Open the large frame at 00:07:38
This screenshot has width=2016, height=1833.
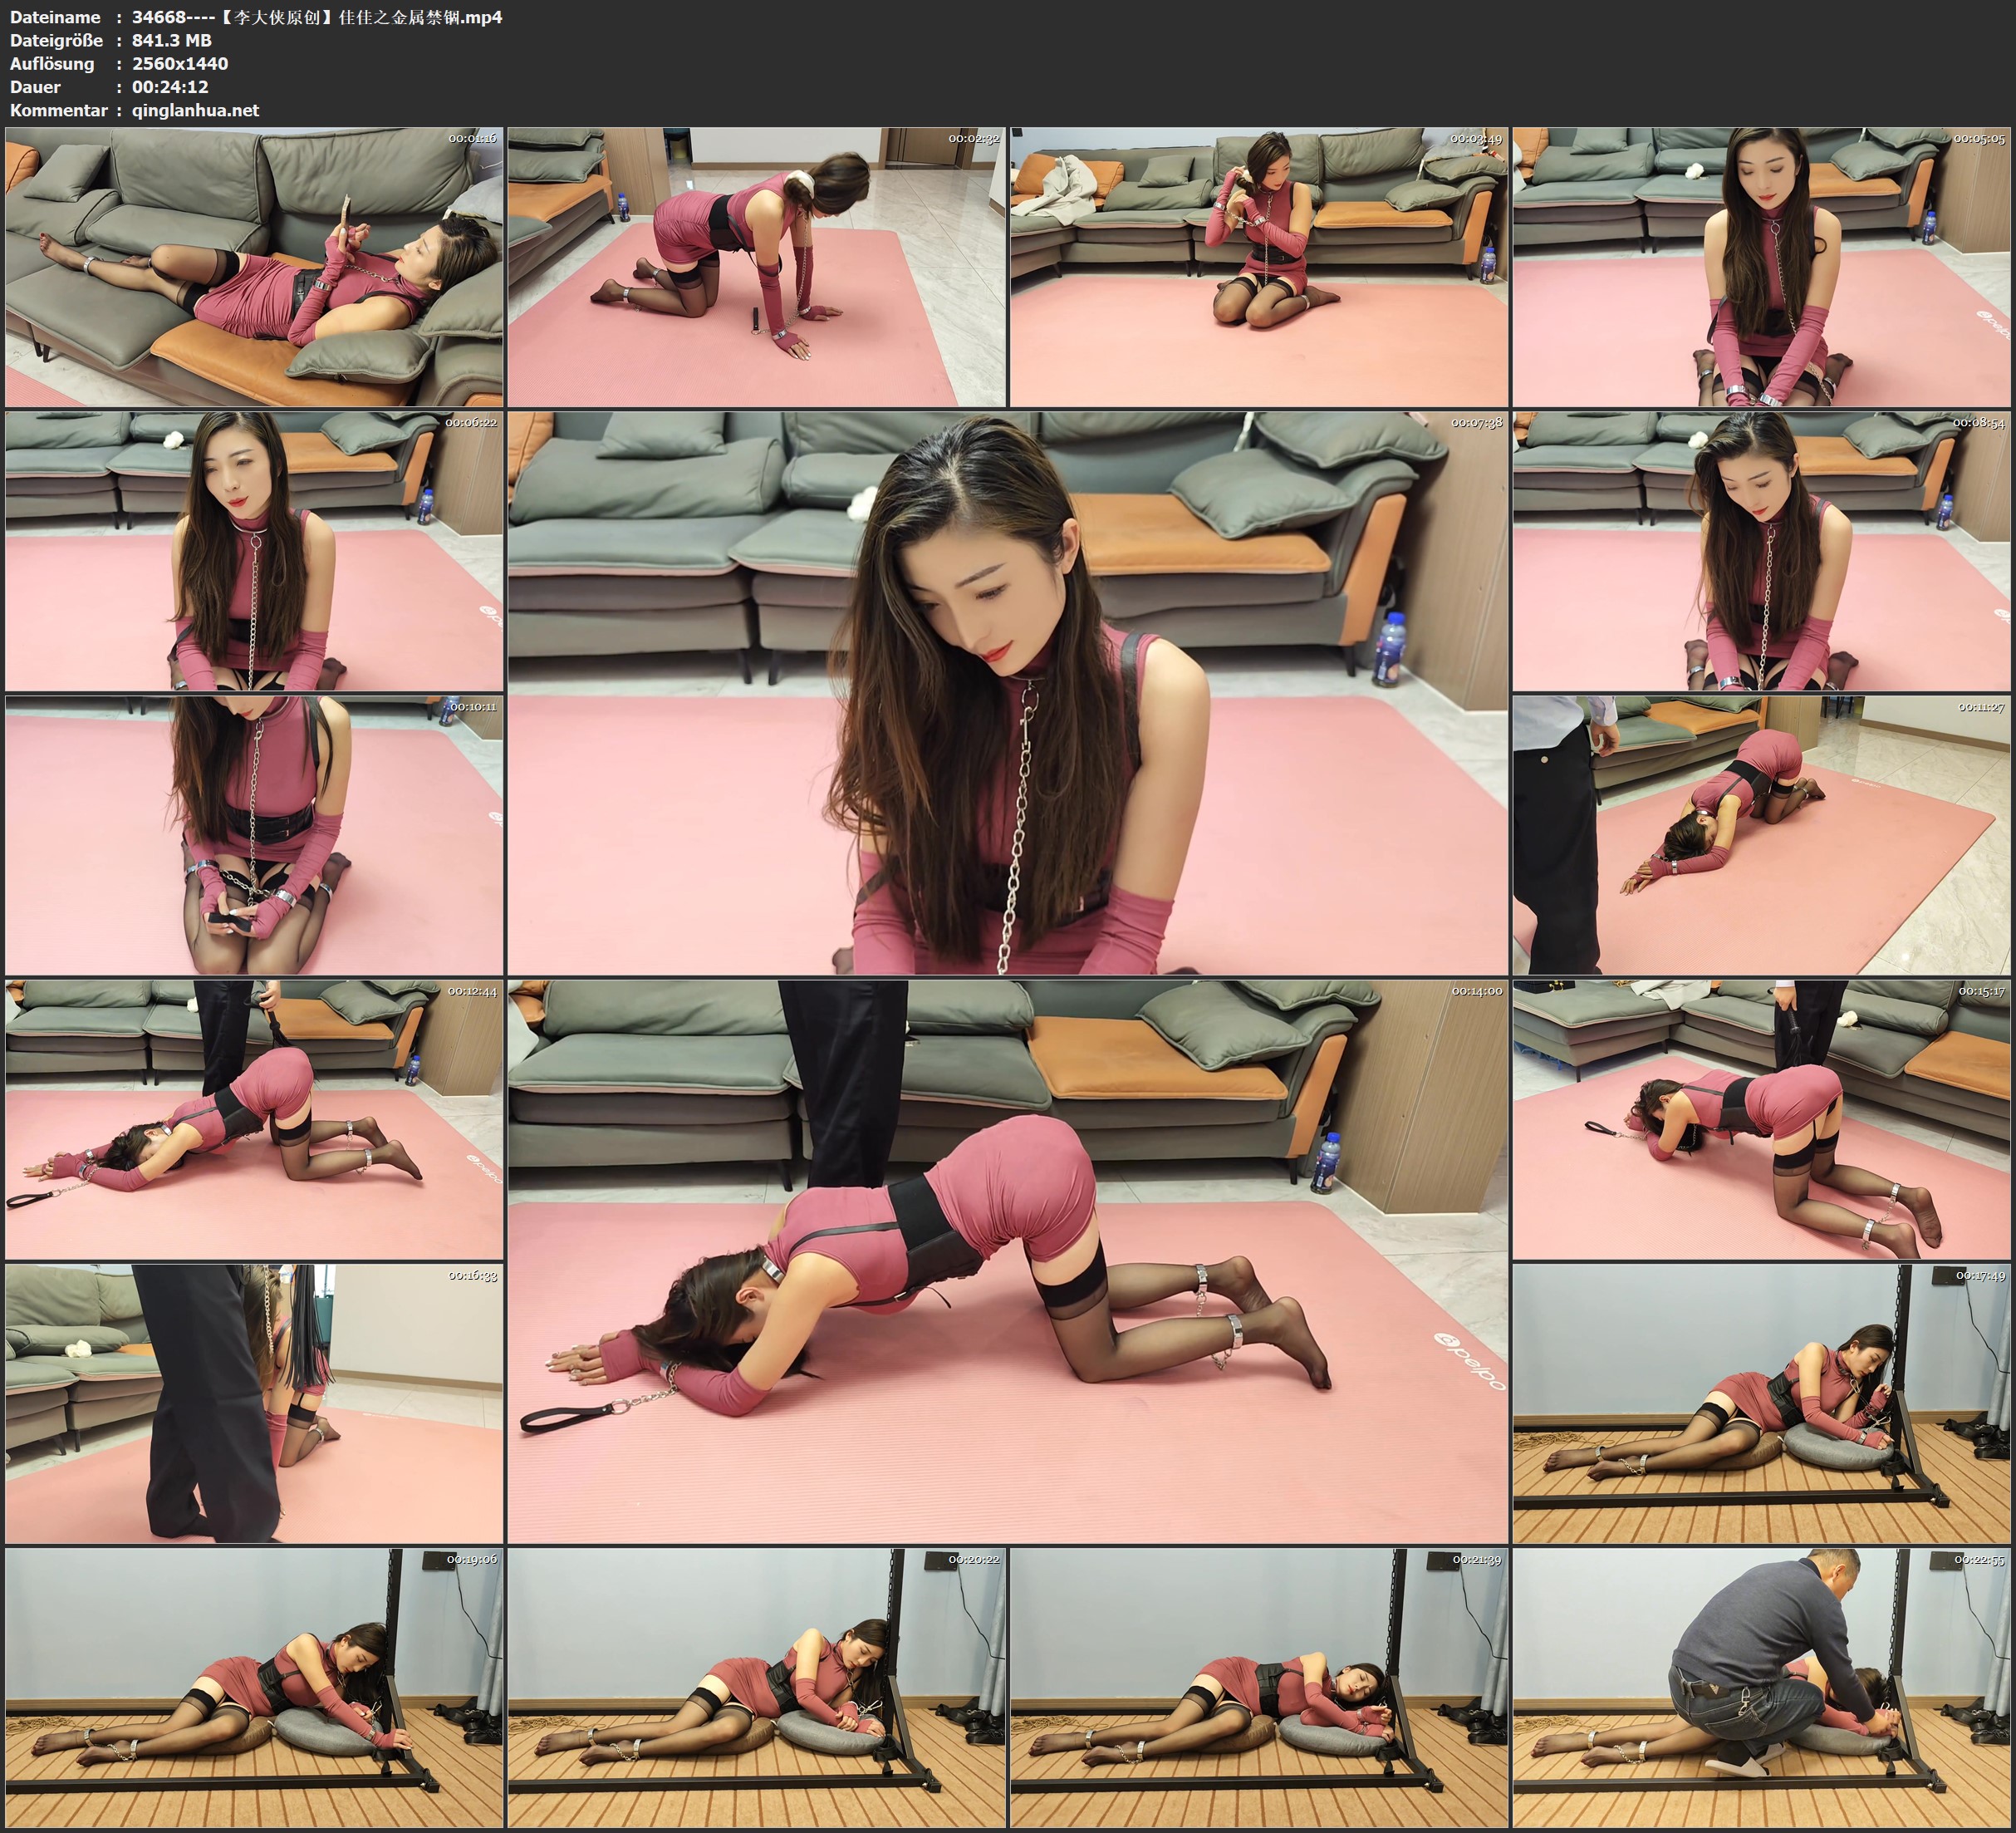1007,692
